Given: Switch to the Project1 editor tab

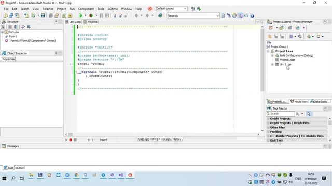Looking at the screenshot, I should coord(90,22).
